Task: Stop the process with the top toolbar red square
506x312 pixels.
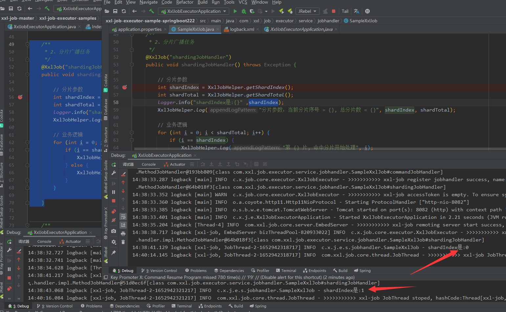Action: coord(334,11)
